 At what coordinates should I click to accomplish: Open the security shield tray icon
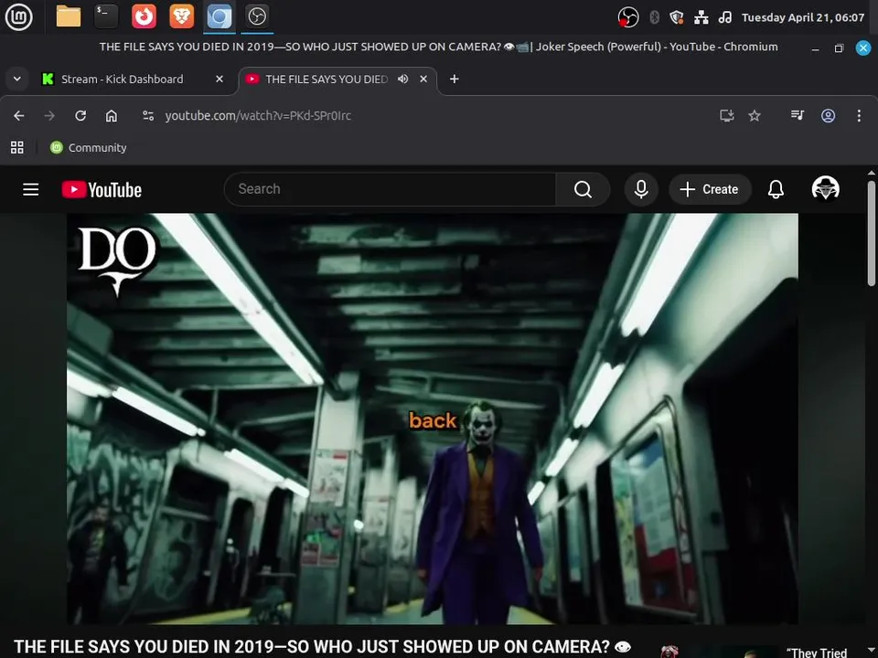pyautogui.click(x=677, y=17)
